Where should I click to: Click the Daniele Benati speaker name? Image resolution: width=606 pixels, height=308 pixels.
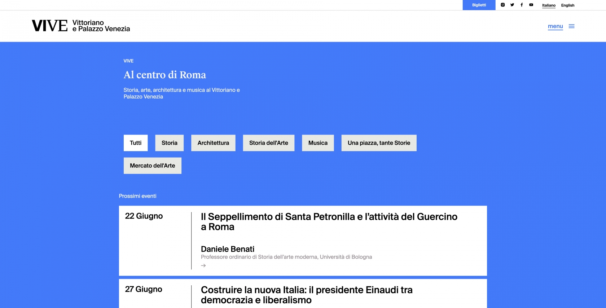(x=228, y=249)
